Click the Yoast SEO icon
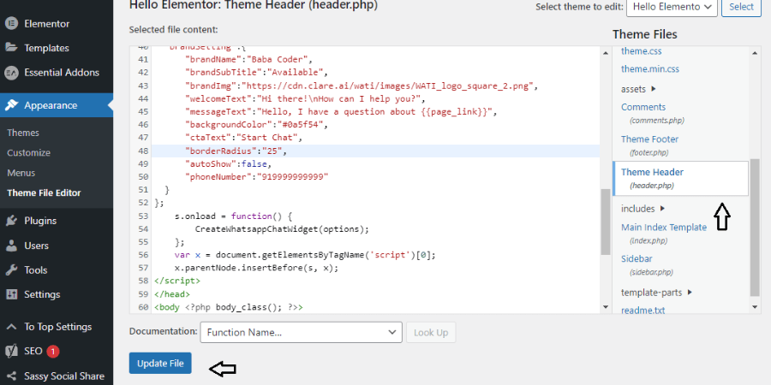Image resolution: width=771 pixels, height=385 pixels. (x=11, y=351)
